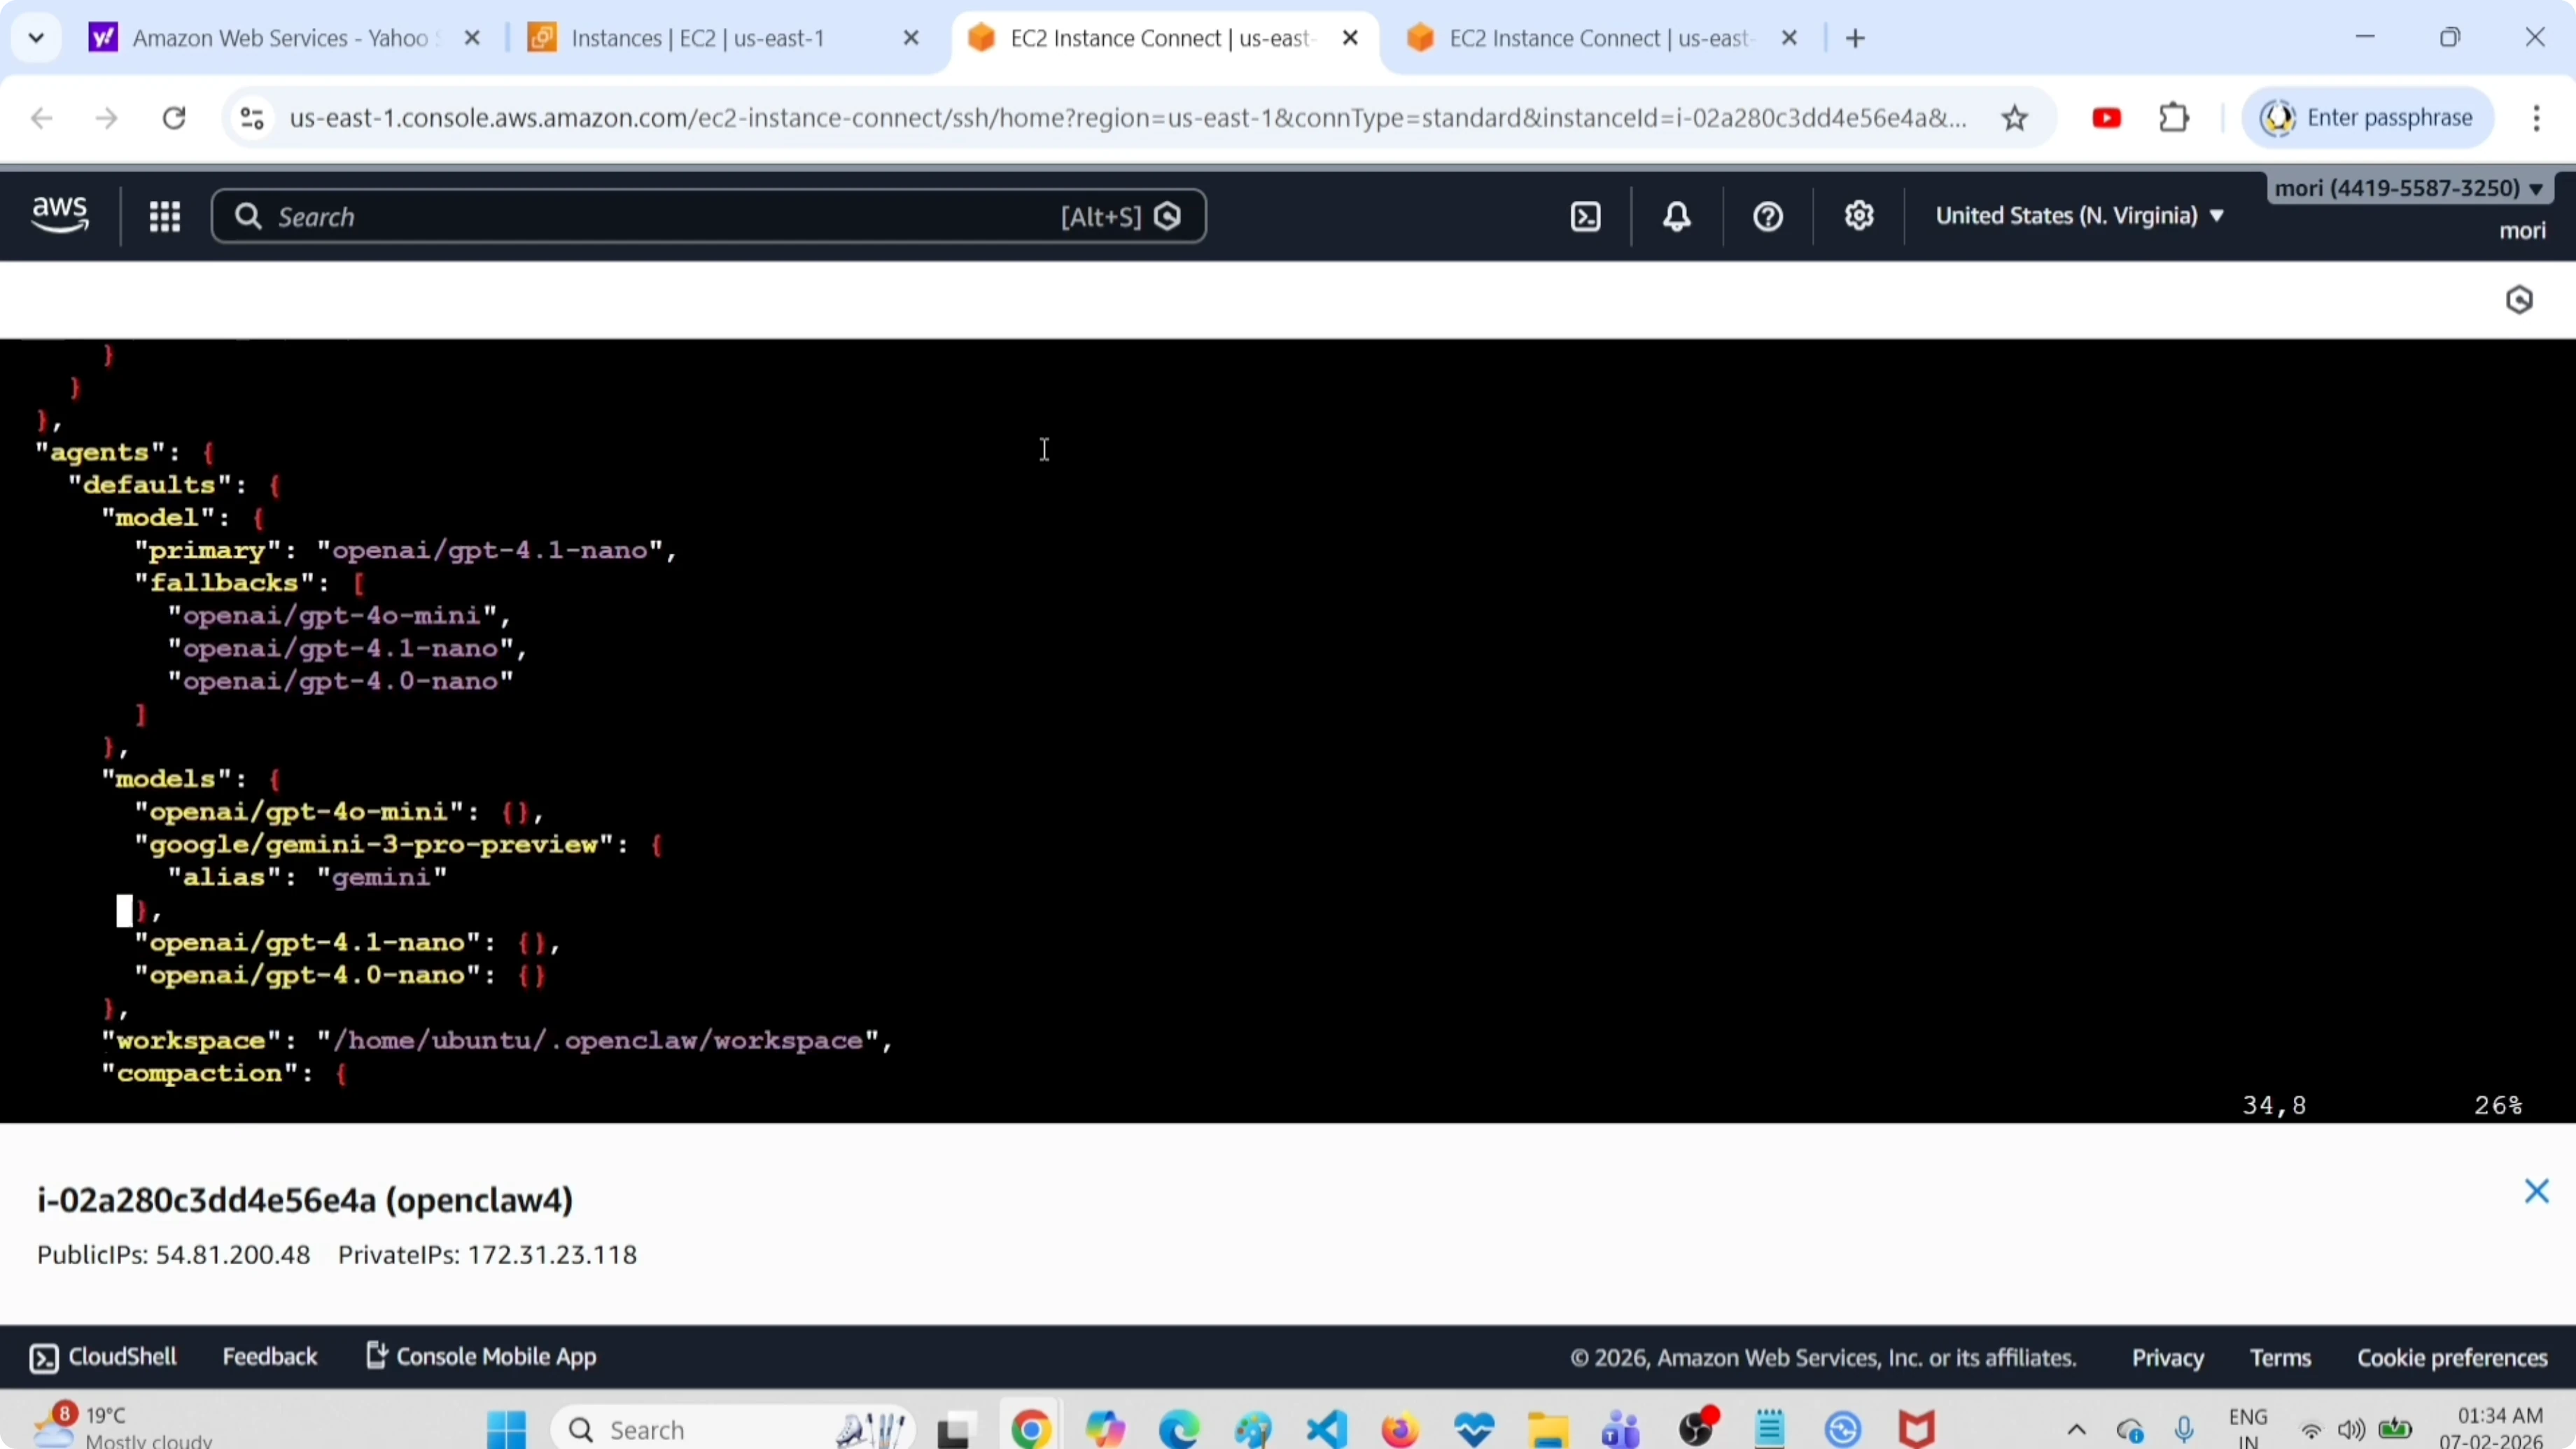The image size is (2576, 1449).
Task: Open the Feedback link in the footer
Action: pyautogui.click(x=269, y=1356)
